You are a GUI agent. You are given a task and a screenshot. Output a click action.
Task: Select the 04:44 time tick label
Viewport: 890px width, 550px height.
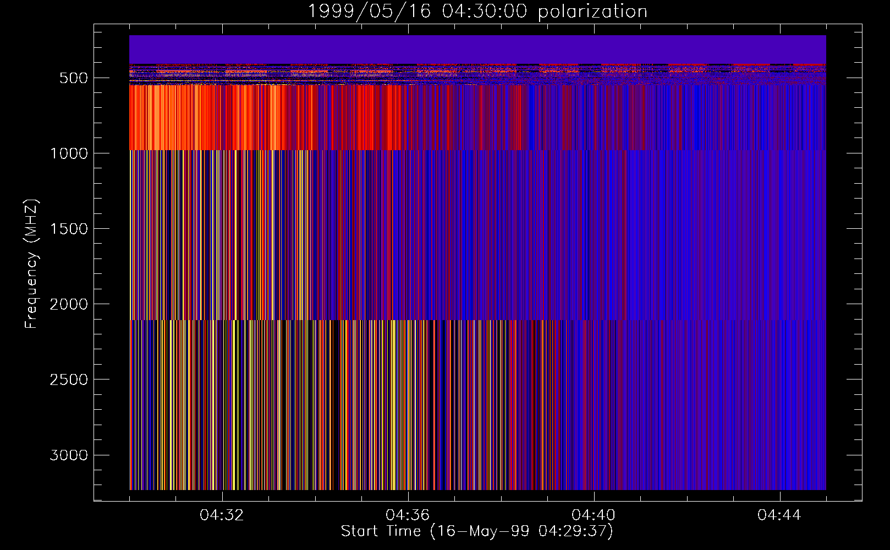point(779,515)
